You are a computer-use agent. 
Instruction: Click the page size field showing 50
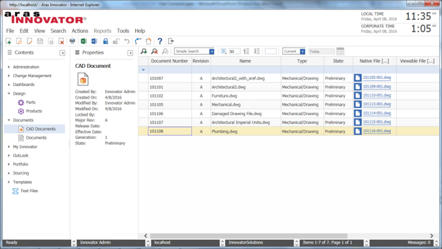234,51
